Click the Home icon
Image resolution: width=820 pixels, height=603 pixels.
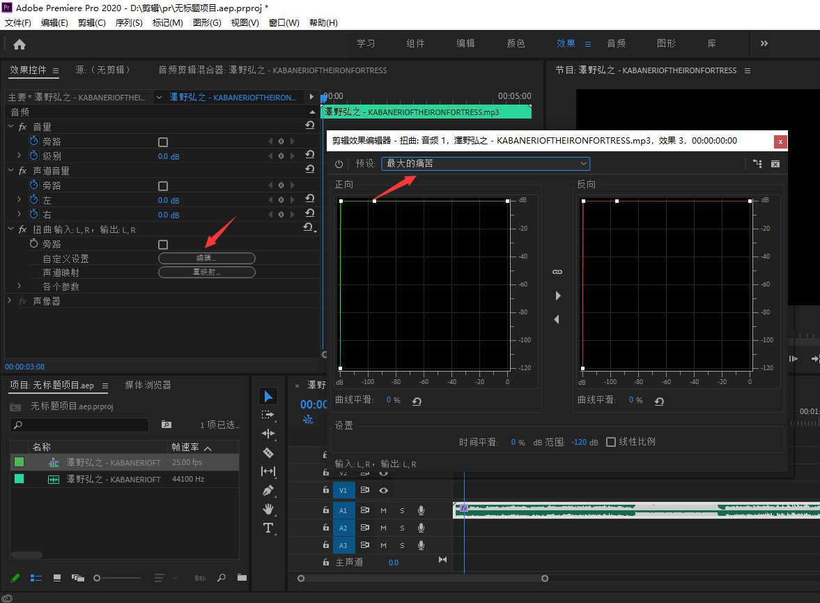point(20,44)
